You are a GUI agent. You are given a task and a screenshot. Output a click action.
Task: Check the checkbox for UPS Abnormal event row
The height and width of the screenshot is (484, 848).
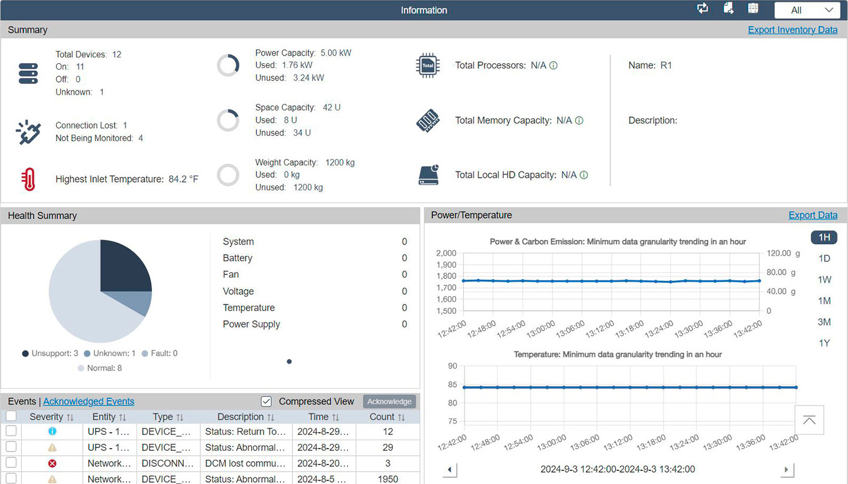click(11, 447)
